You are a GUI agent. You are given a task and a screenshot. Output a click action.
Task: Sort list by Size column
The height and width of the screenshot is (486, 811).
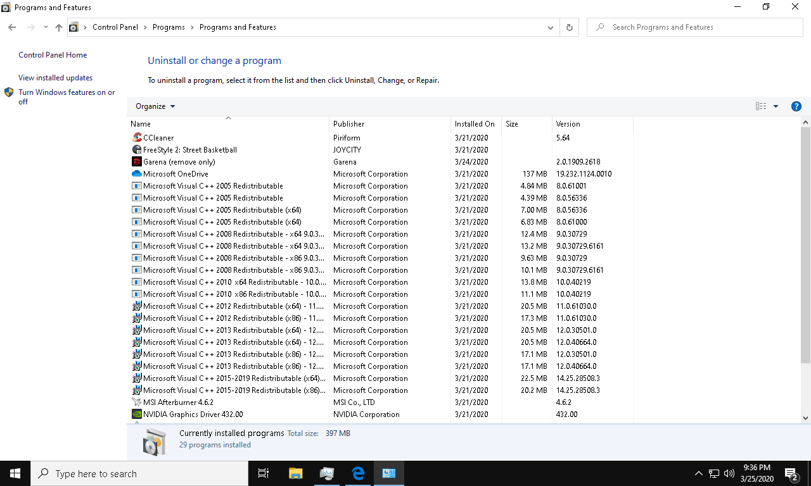tap(527, 124)
